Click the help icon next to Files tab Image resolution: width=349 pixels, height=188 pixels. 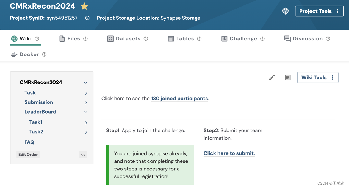tap(85, 39)
